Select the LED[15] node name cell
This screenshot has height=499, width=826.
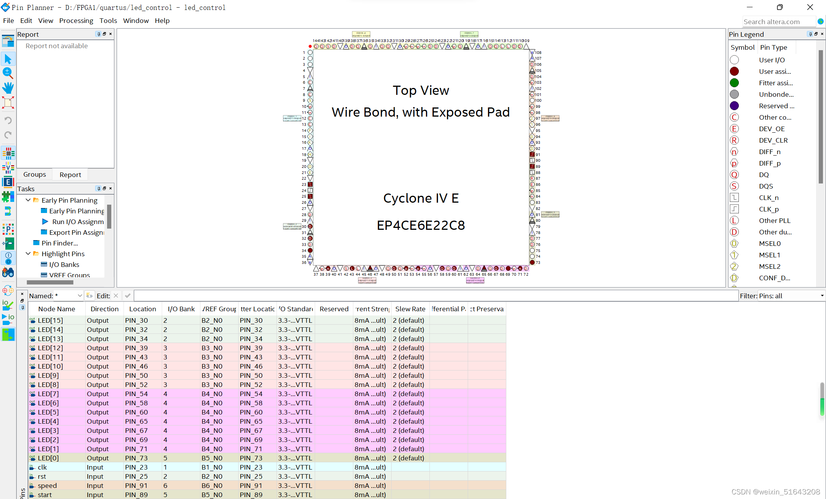pyautogui.click(x=57, y=320)
